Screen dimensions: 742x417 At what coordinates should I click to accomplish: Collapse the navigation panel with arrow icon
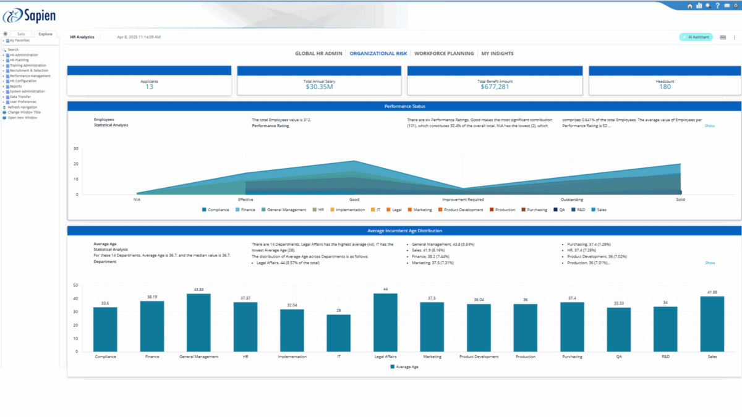pos(5,34)
